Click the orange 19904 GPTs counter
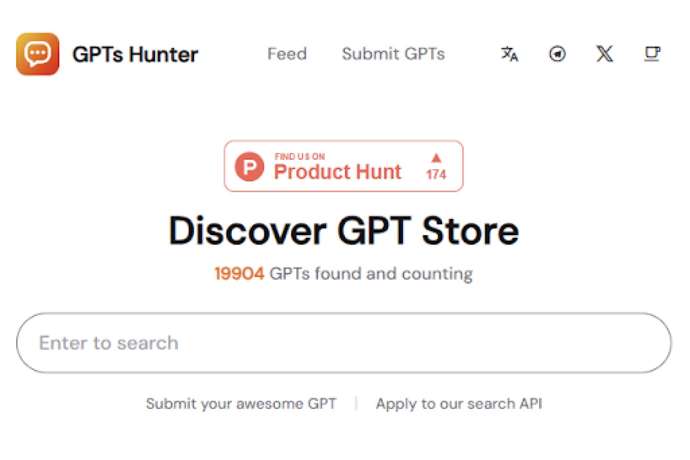The width and height of the screenshot is (690, 460). (x=239, y=274)
